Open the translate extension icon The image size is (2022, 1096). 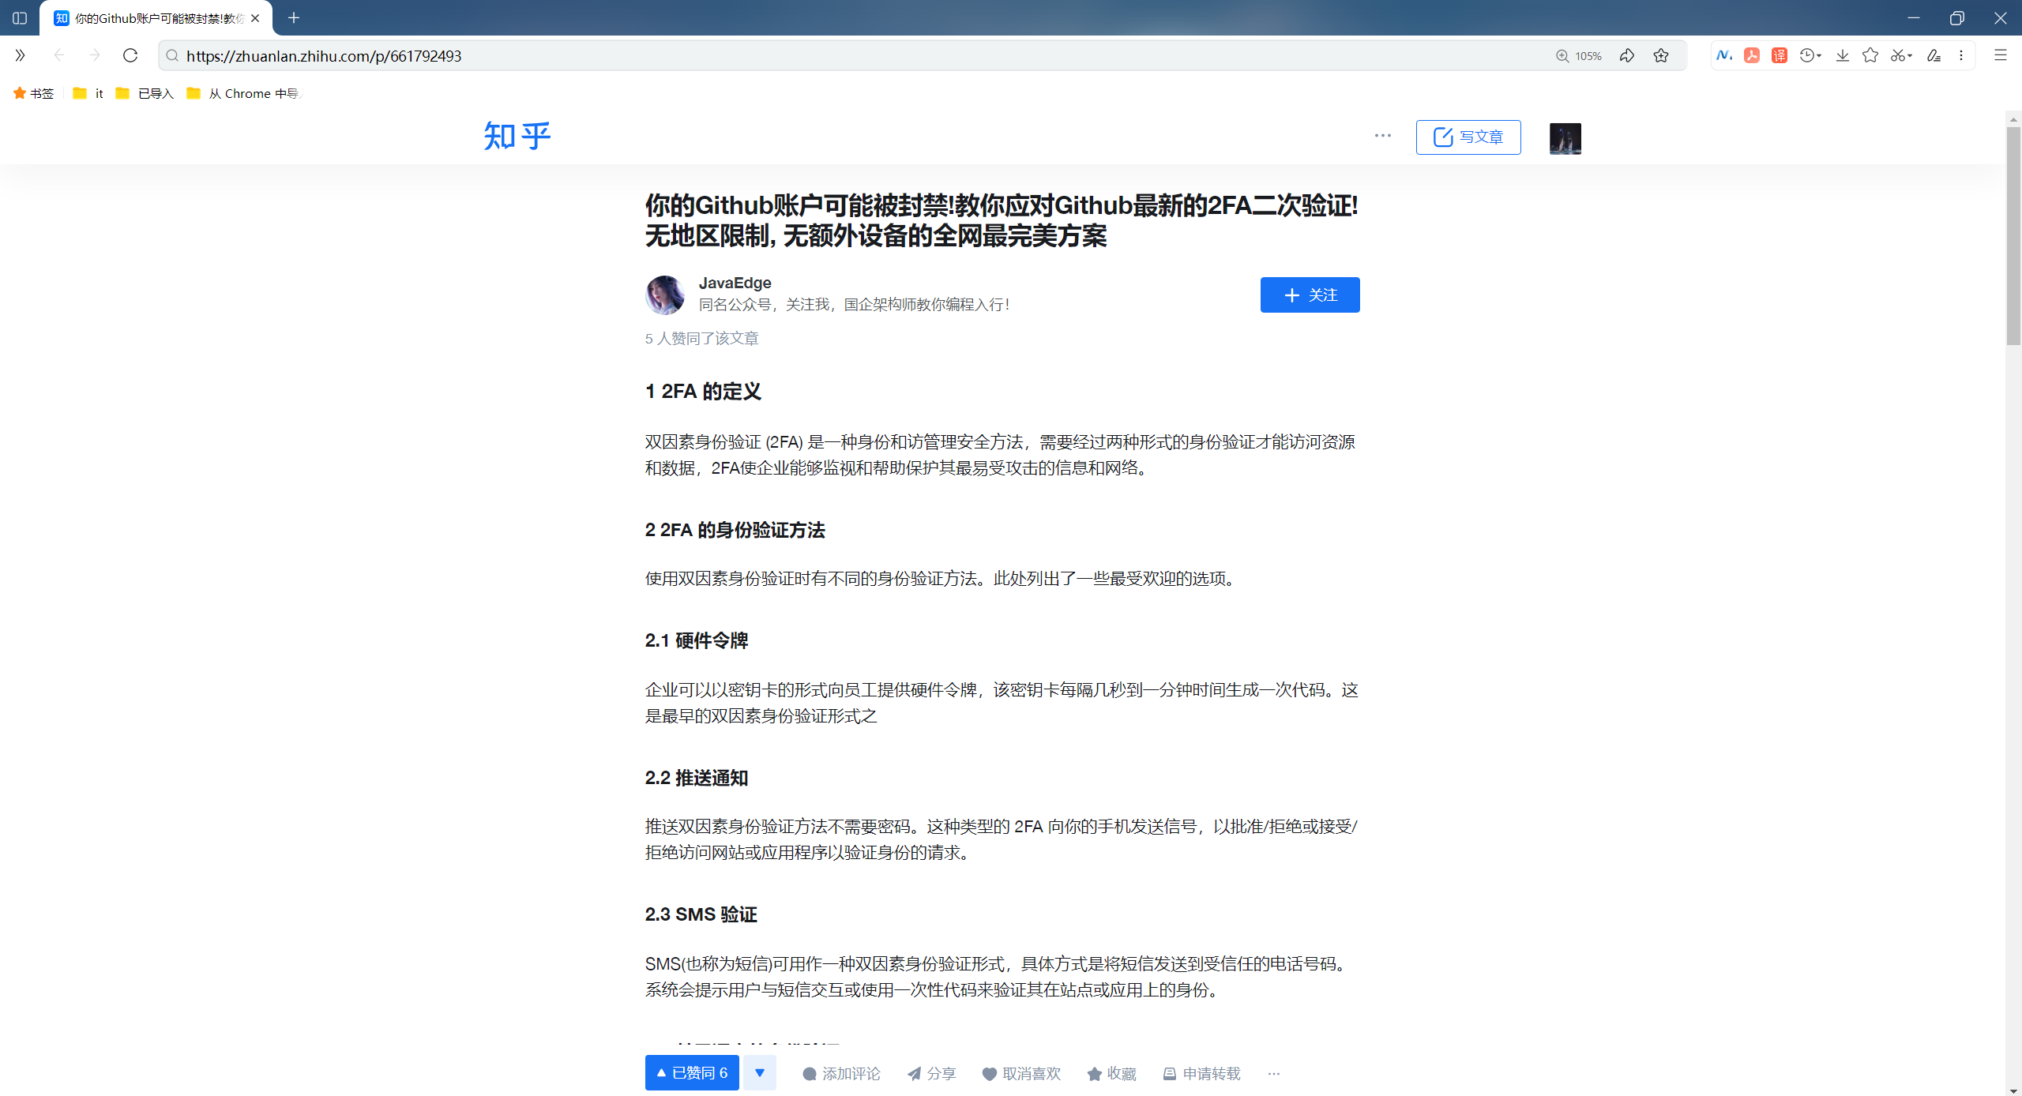tap(1780, 55)
